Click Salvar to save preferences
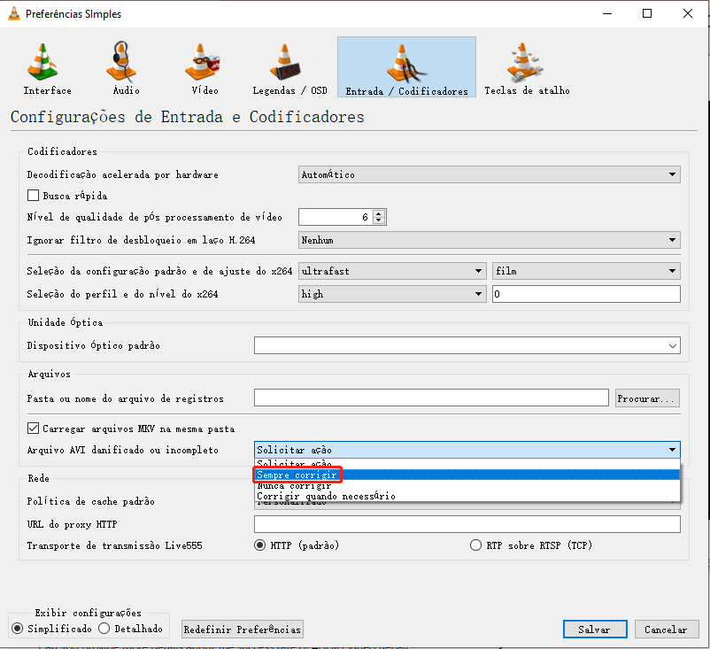The image size is (710, 649). [594, 629]
